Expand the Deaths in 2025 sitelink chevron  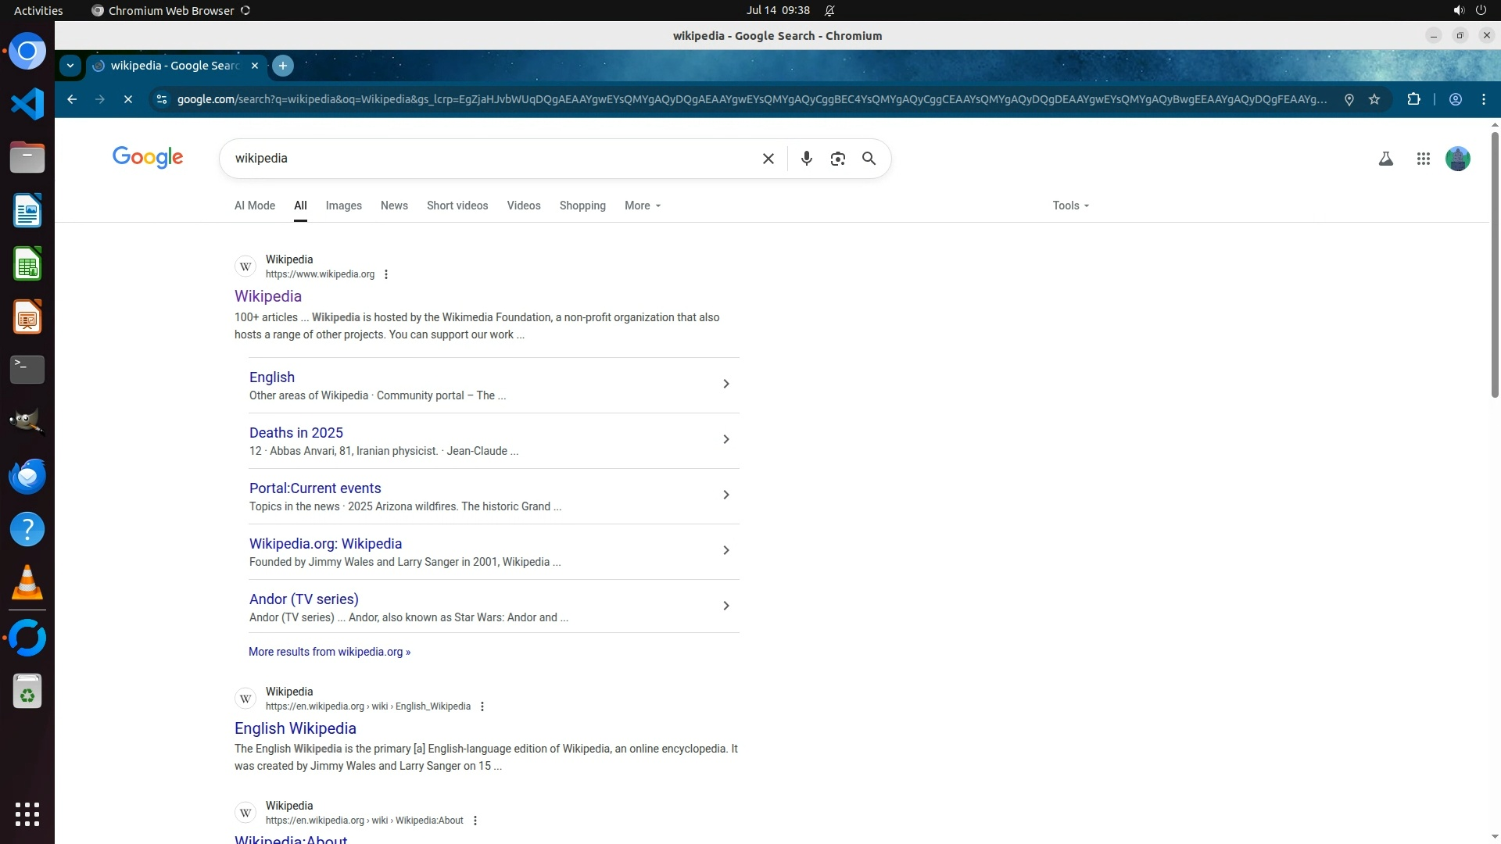725,440
